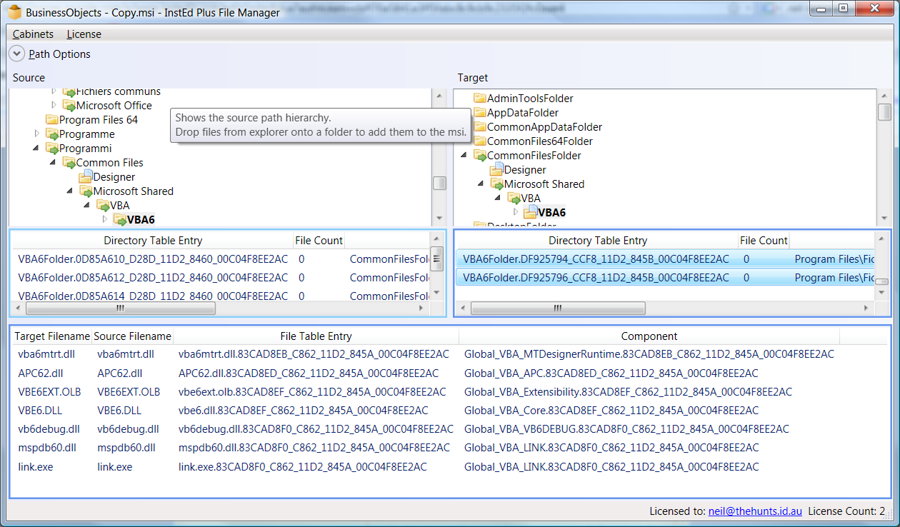The height and width of the screenshot is (527, 900).
Task: Click the Programme folder icon in Source tree
Action: [52, 134]
